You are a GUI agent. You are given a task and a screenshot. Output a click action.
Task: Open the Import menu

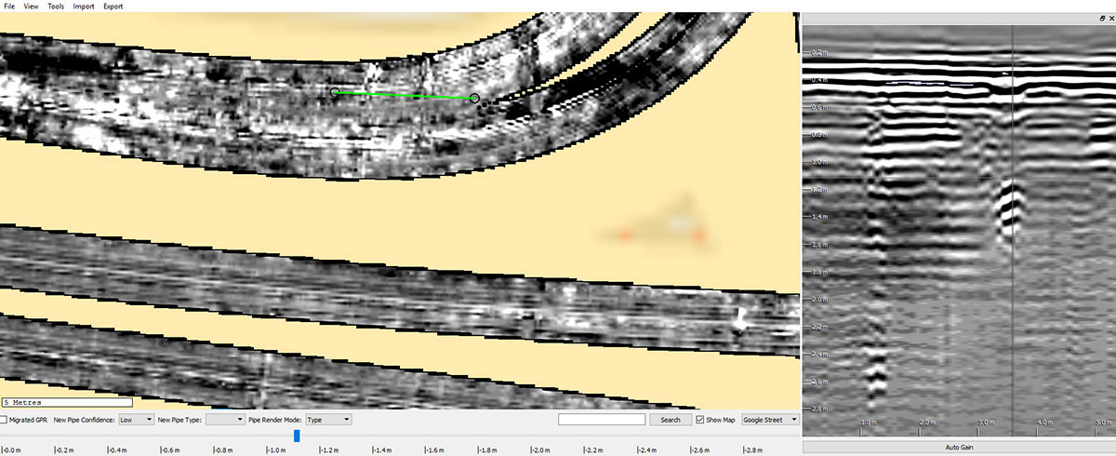(84, 6)
